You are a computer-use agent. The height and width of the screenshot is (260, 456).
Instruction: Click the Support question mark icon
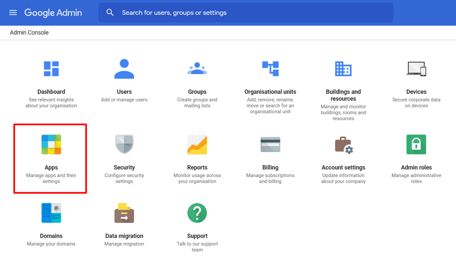197,213
